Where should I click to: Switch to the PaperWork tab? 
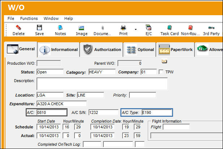click(175, 50)
